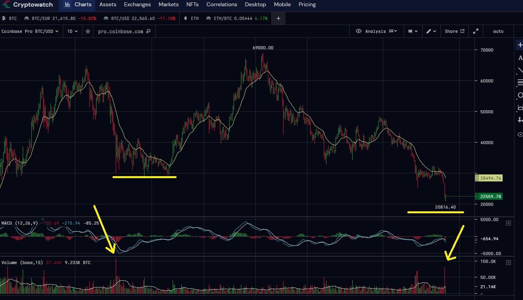Click the MACD (12,26,9) indicator label
The height and width of the screenshot is (300, 523).
tap(20, 223)
